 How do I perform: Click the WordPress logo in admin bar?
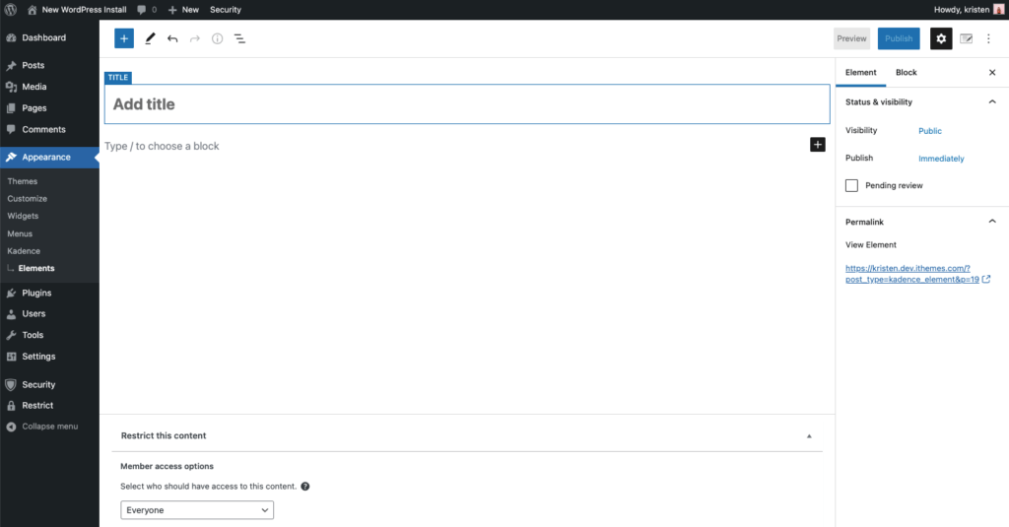(x=10, y=10)
